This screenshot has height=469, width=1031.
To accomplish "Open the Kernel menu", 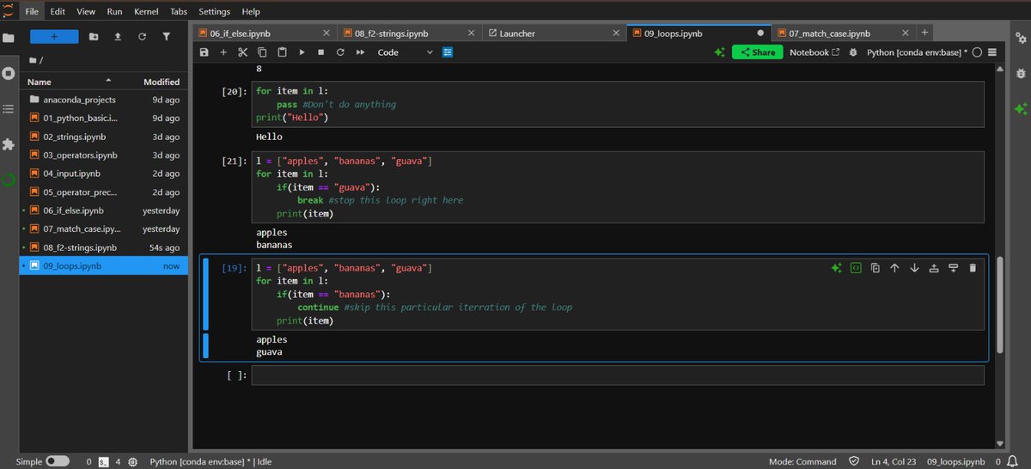I will [146, 12].
